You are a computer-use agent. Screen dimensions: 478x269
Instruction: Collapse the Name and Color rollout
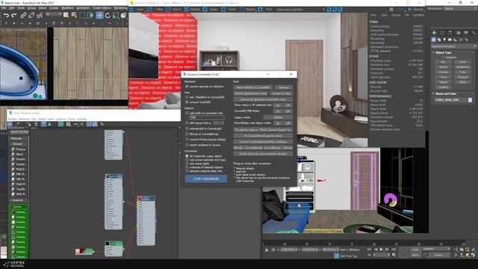(433, 93)
